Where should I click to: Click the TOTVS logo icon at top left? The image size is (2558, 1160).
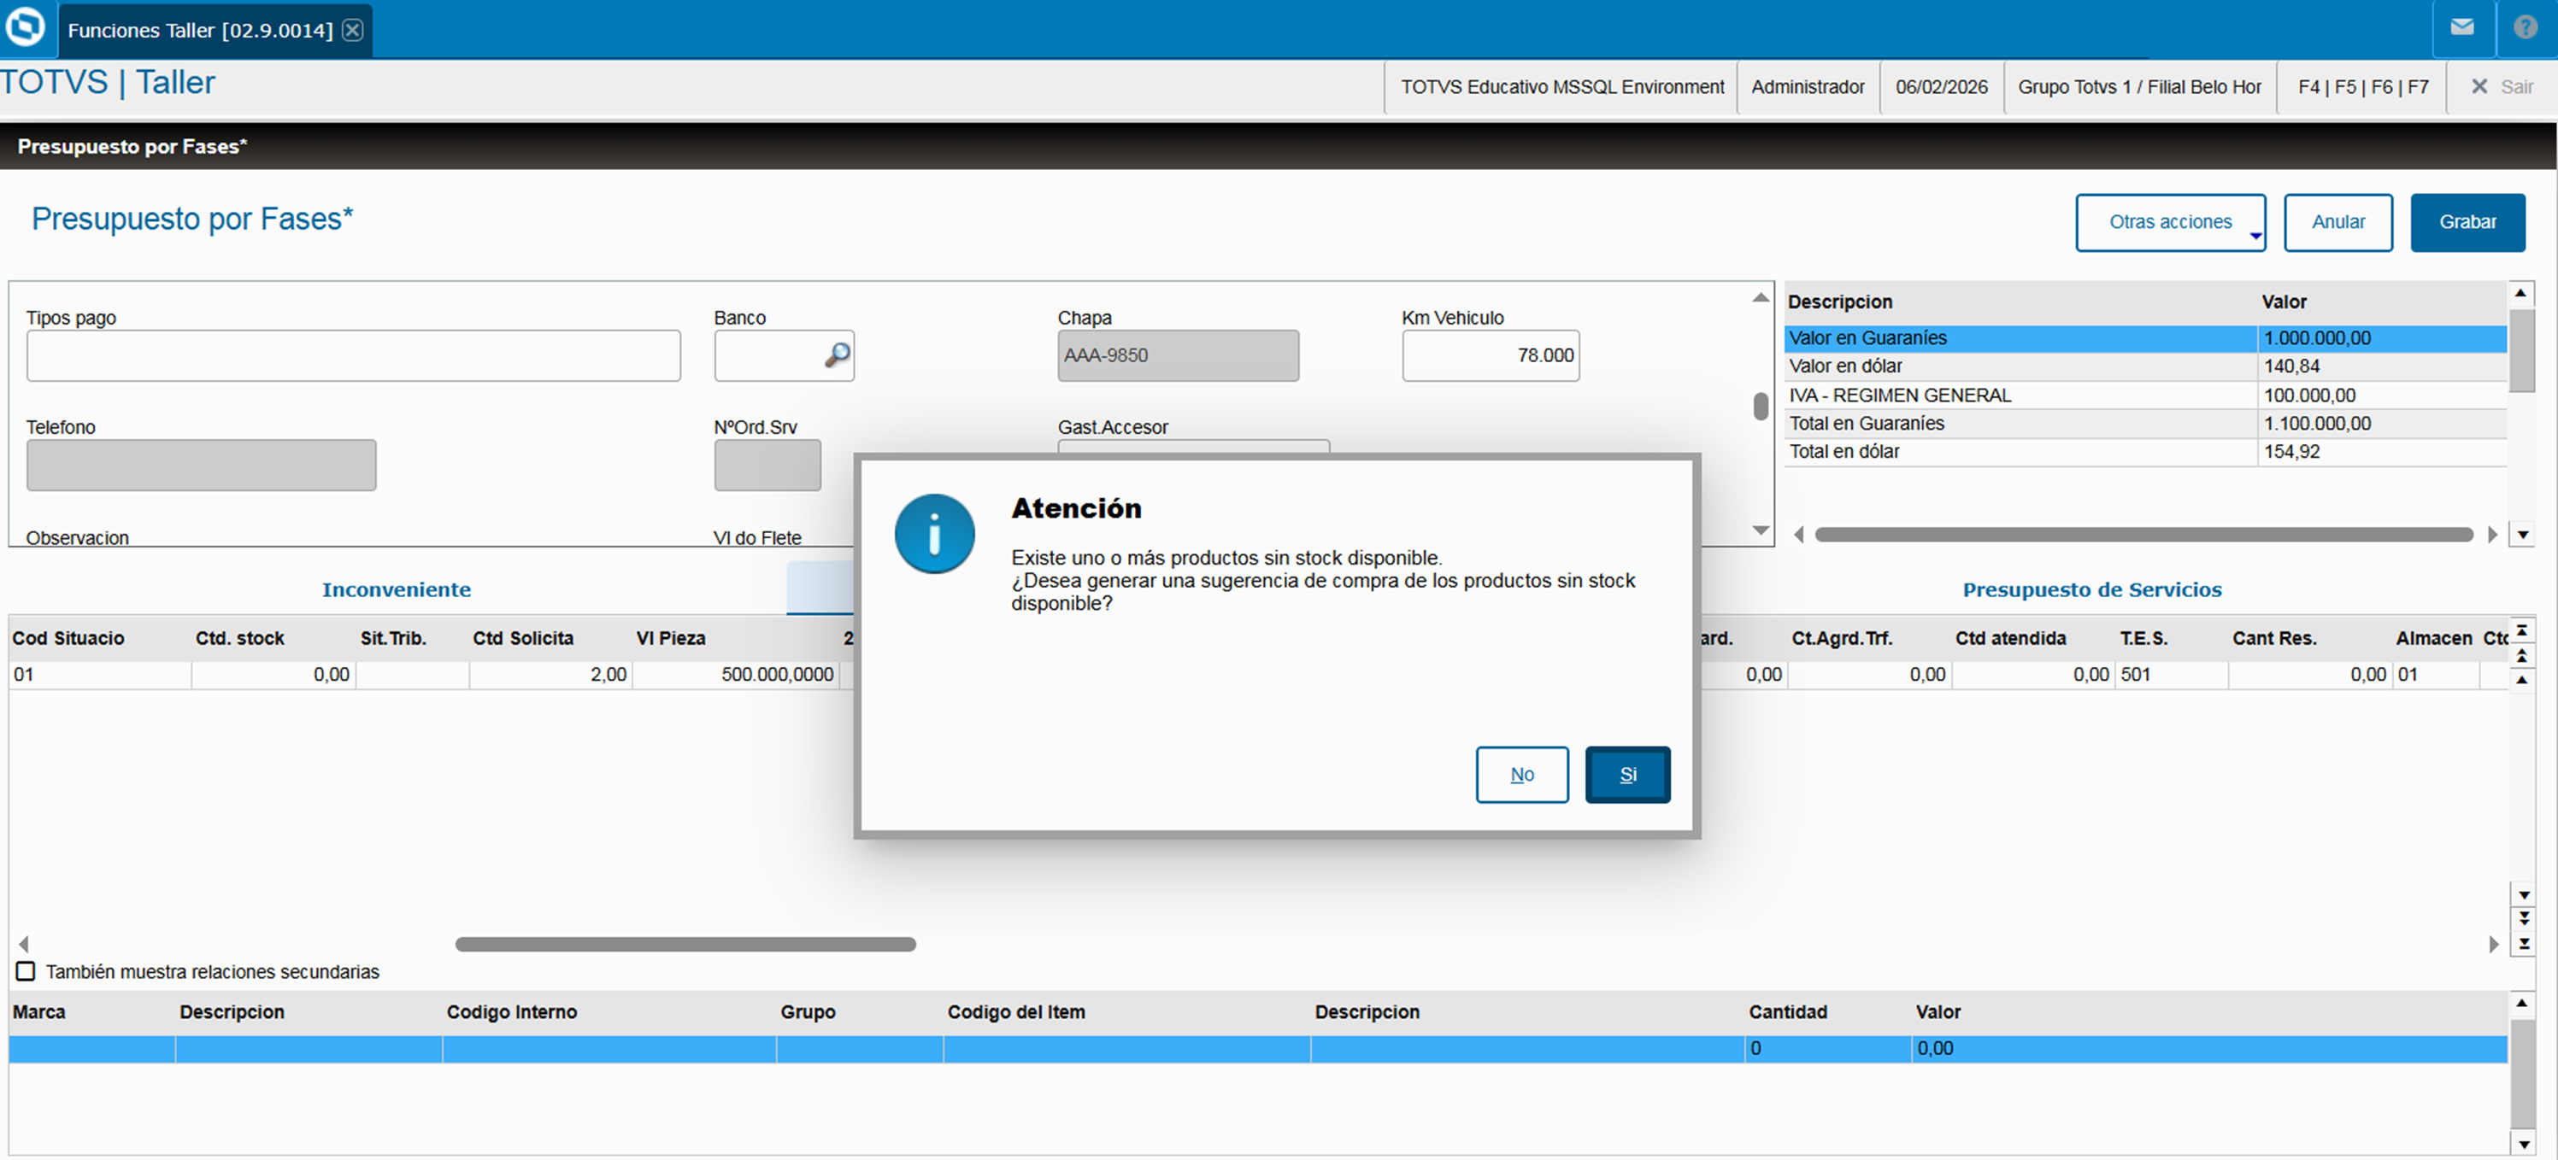click(x=25, y=26)
